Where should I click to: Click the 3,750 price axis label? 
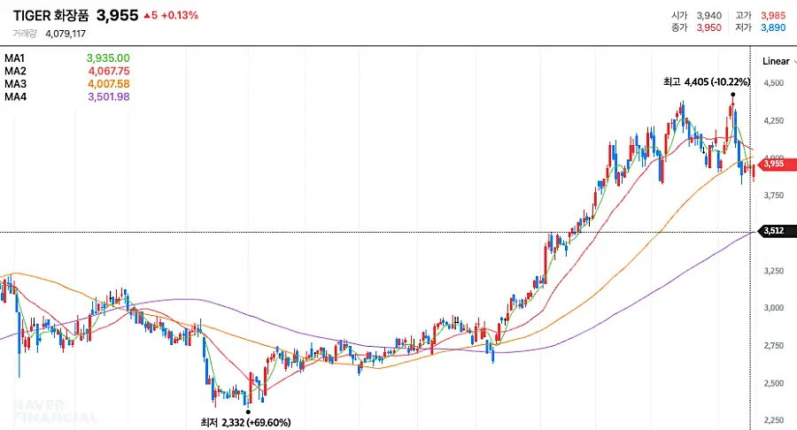(x=774, y=196)
